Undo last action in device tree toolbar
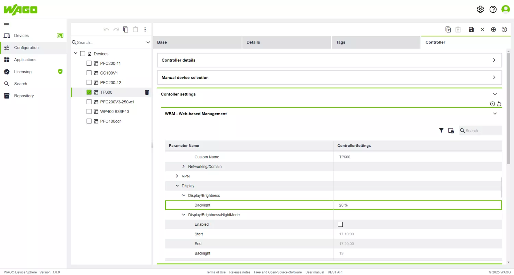The height and width of the screenshot is (275, 514). (107, 29)
